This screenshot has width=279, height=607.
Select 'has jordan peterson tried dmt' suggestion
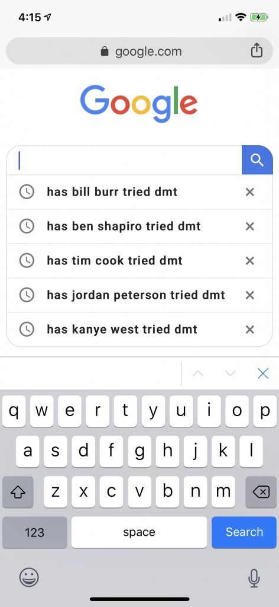click(136, 295)
